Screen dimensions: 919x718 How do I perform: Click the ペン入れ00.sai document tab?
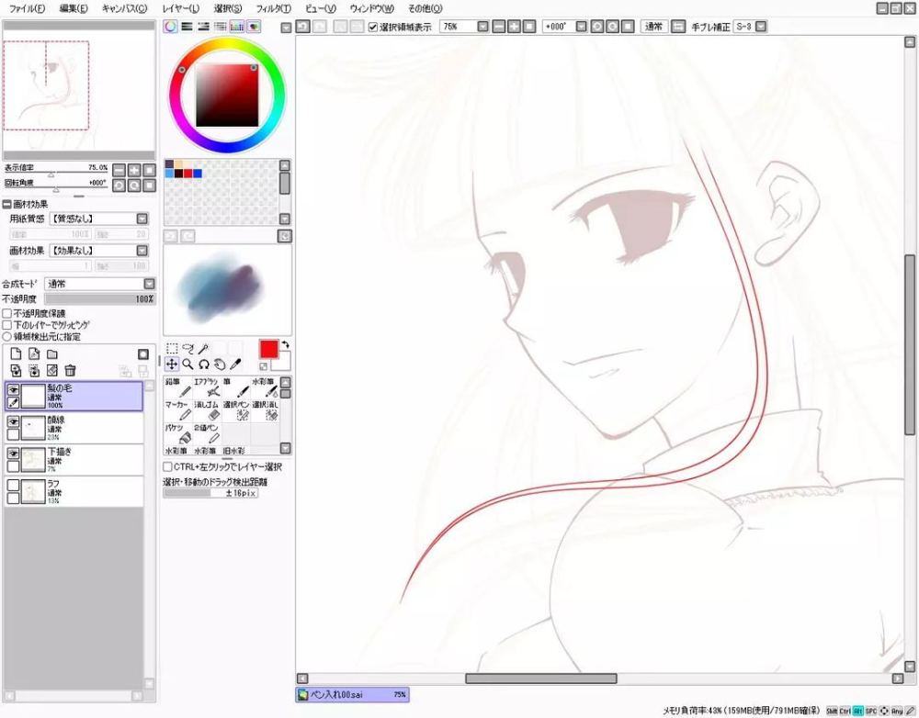tap(352, 694)
